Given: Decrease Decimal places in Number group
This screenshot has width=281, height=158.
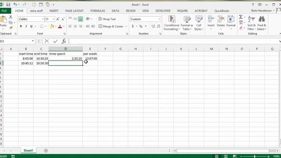Looking at the screenshot, I should tap(159, 26).
